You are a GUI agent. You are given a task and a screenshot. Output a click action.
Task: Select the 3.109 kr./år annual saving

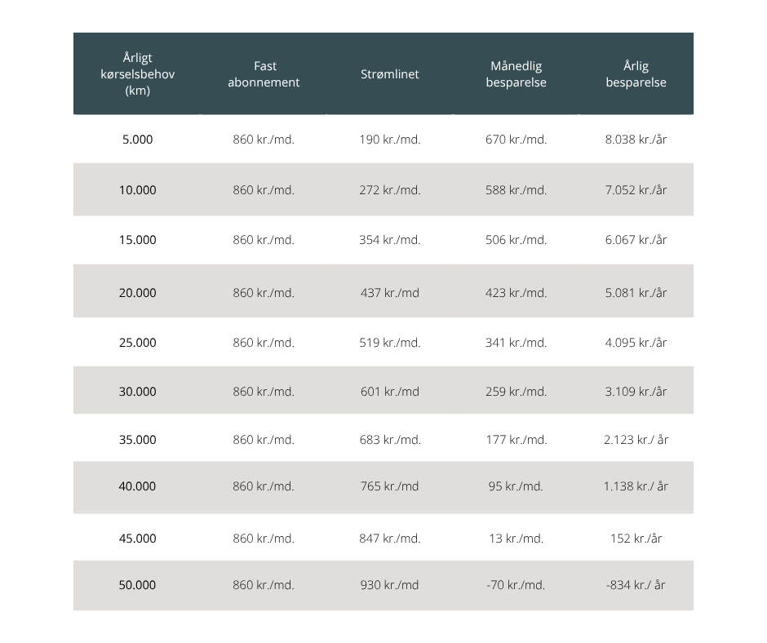(x=636, y=392)
